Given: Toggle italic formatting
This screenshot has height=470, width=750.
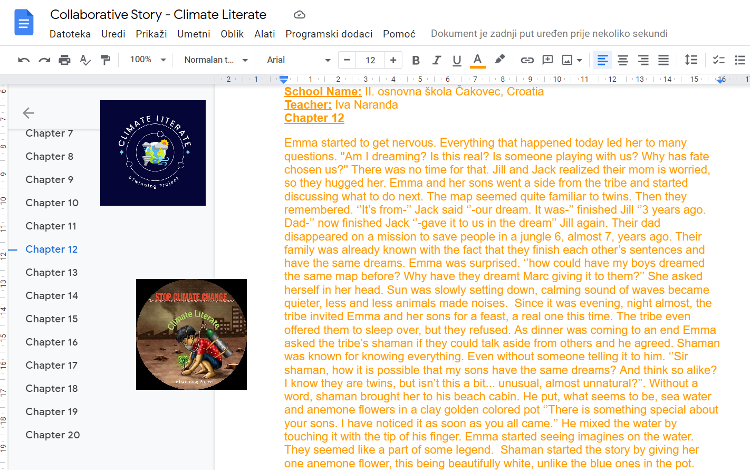Looking at the screenshot, I should pos(436,60).
